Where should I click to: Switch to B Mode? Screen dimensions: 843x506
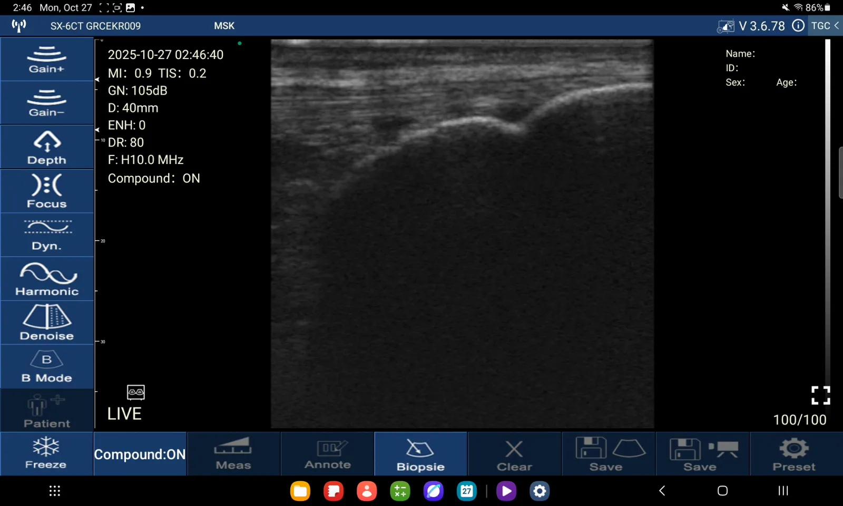[47, 367]
